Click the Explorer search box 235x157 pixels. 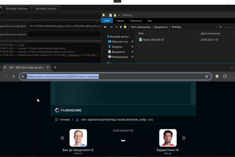pyautogui.click(x=229, y=27)
